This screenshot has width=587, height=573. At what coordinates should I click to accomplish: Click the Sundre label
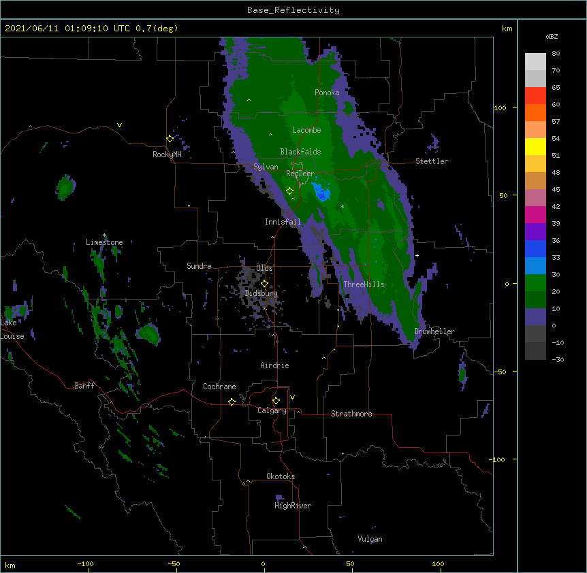coord(199,266)
